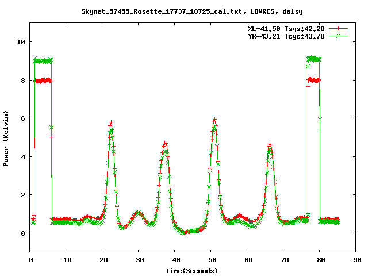Viewport: 368px width, 276px height.
Task: Click the x-axis tick label 30
Action: click(140, 260)
